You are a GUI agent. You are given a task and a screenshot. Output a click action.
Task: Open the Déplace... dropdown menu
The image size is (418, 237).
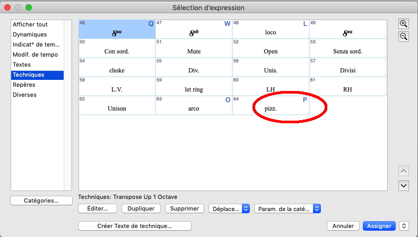pyautogui.click(x=229, y=209)
